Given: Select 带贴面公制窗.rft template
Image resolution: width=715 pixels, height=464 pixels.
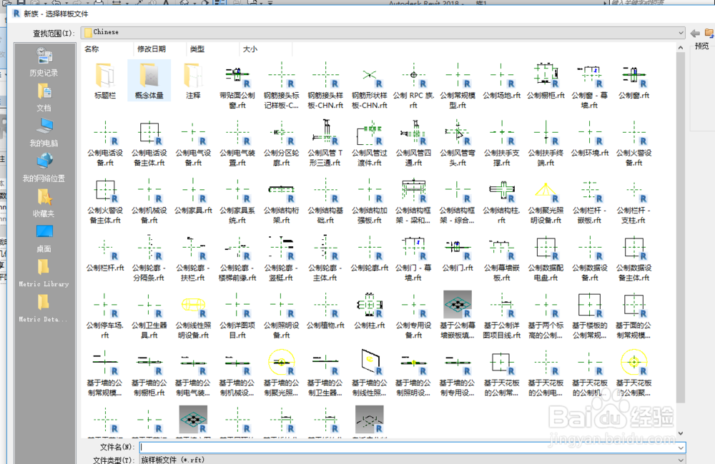Looking at the screenshot, I should 237,86.
